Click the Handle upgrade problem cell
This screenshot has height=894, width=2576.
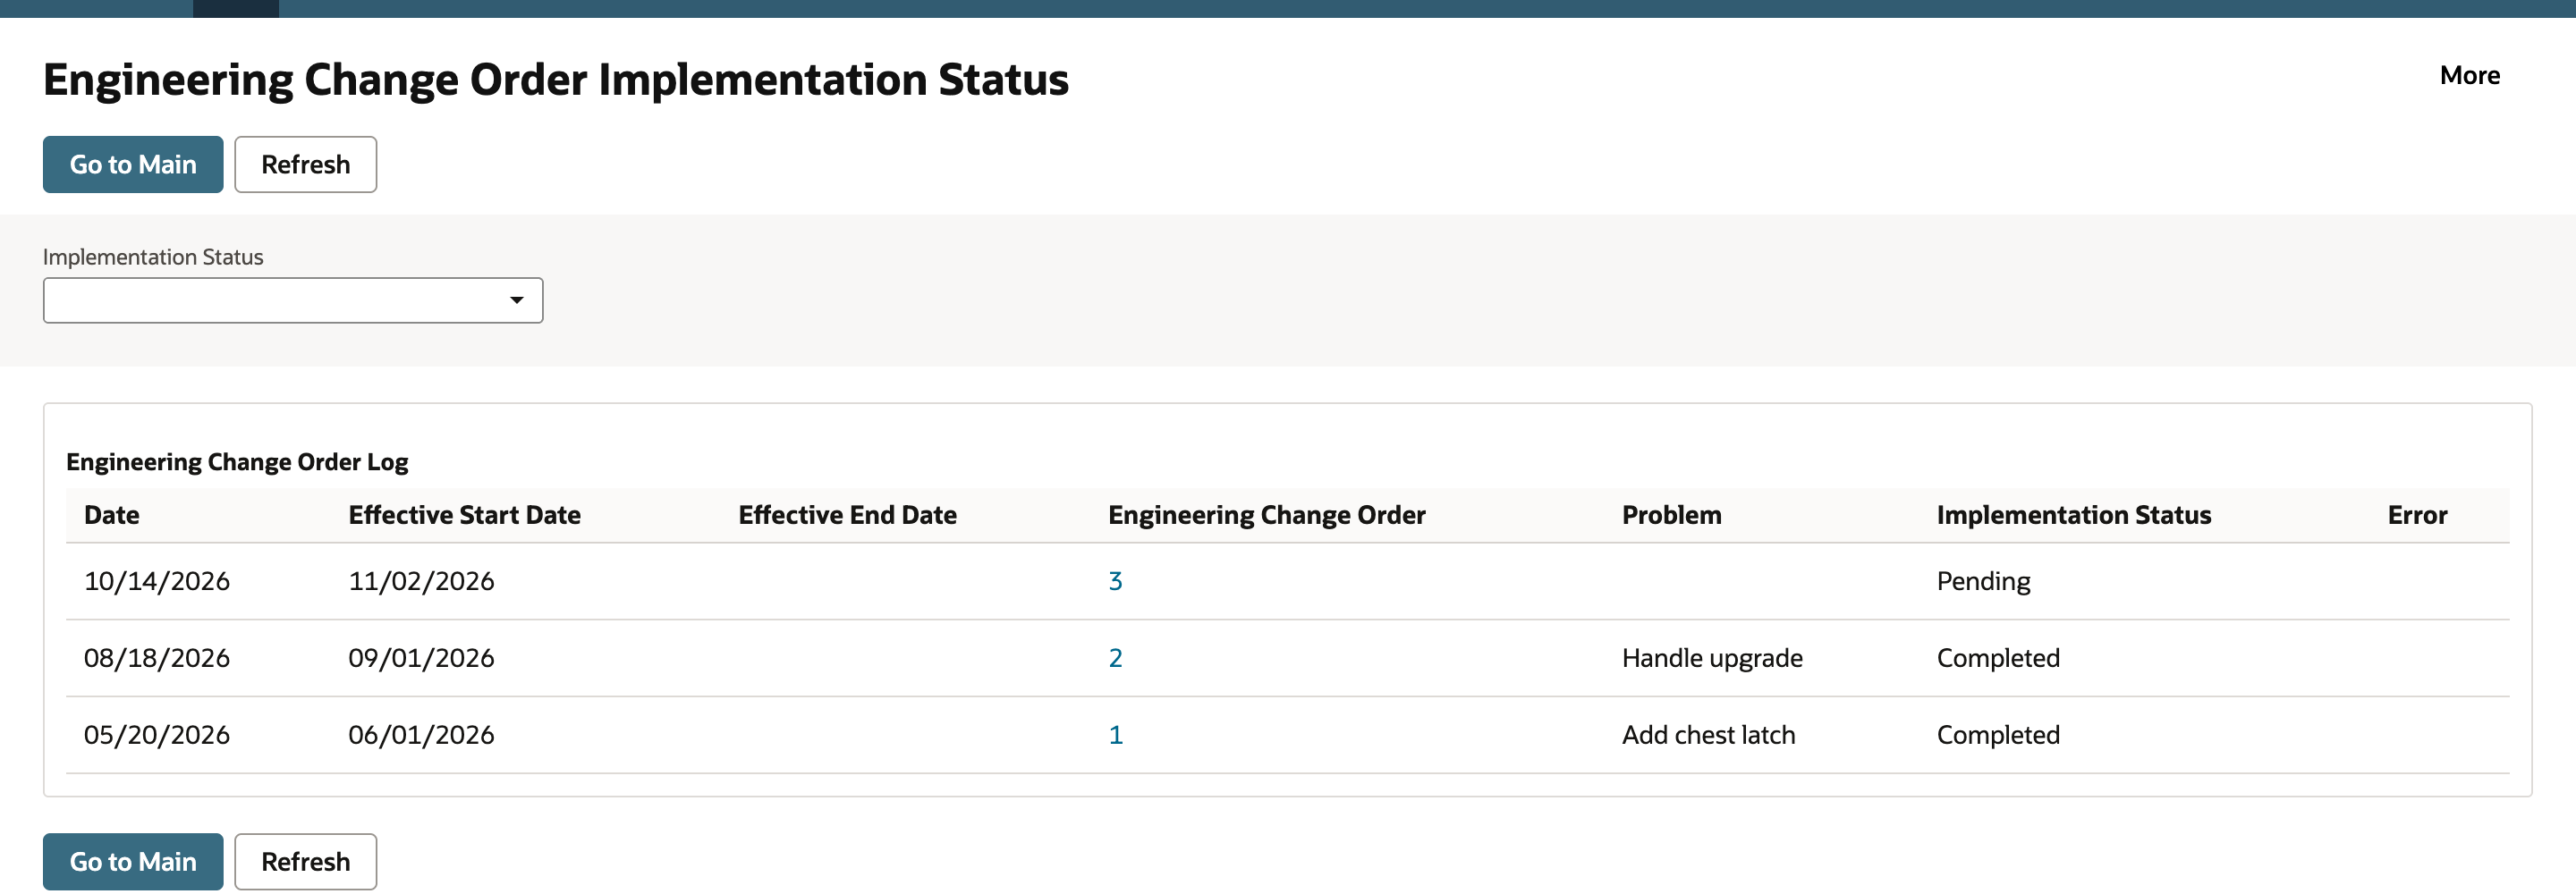(1712, 658)
